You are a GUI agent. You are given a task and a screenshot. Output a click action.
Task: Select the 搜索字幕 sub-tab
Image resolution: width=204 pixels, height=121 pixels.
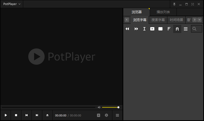[158, 20]
